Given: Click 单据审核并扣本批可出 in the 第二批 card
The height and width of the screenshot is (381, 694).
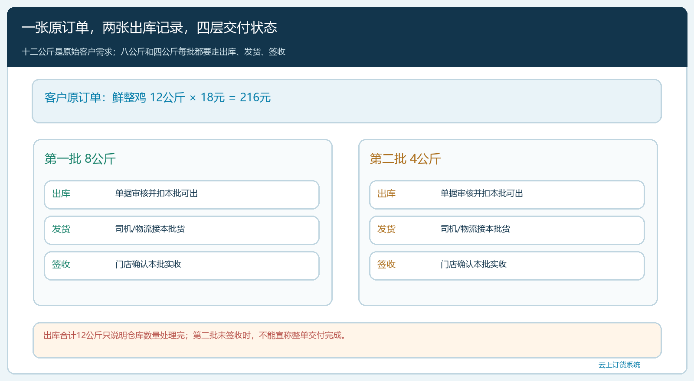Looking at the screenshot, I should pyautogui.click(x=482, y=194).
